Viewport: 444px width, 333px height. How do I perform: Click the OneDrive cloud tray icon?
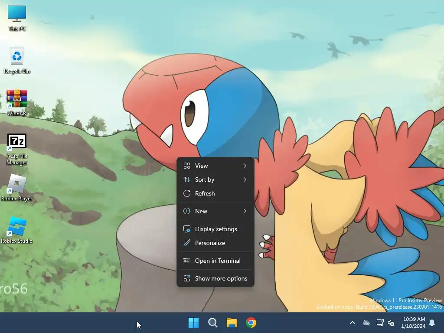coord(366,323)
